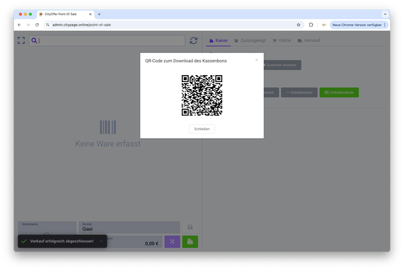The height and width of the screenshot is (270, 404).
Task: Select the Online tab
Action: point(282,40)
